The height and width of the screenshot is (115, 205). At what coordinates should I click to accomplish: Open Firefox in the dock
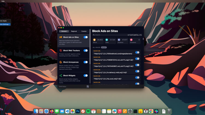coord(51,111)
